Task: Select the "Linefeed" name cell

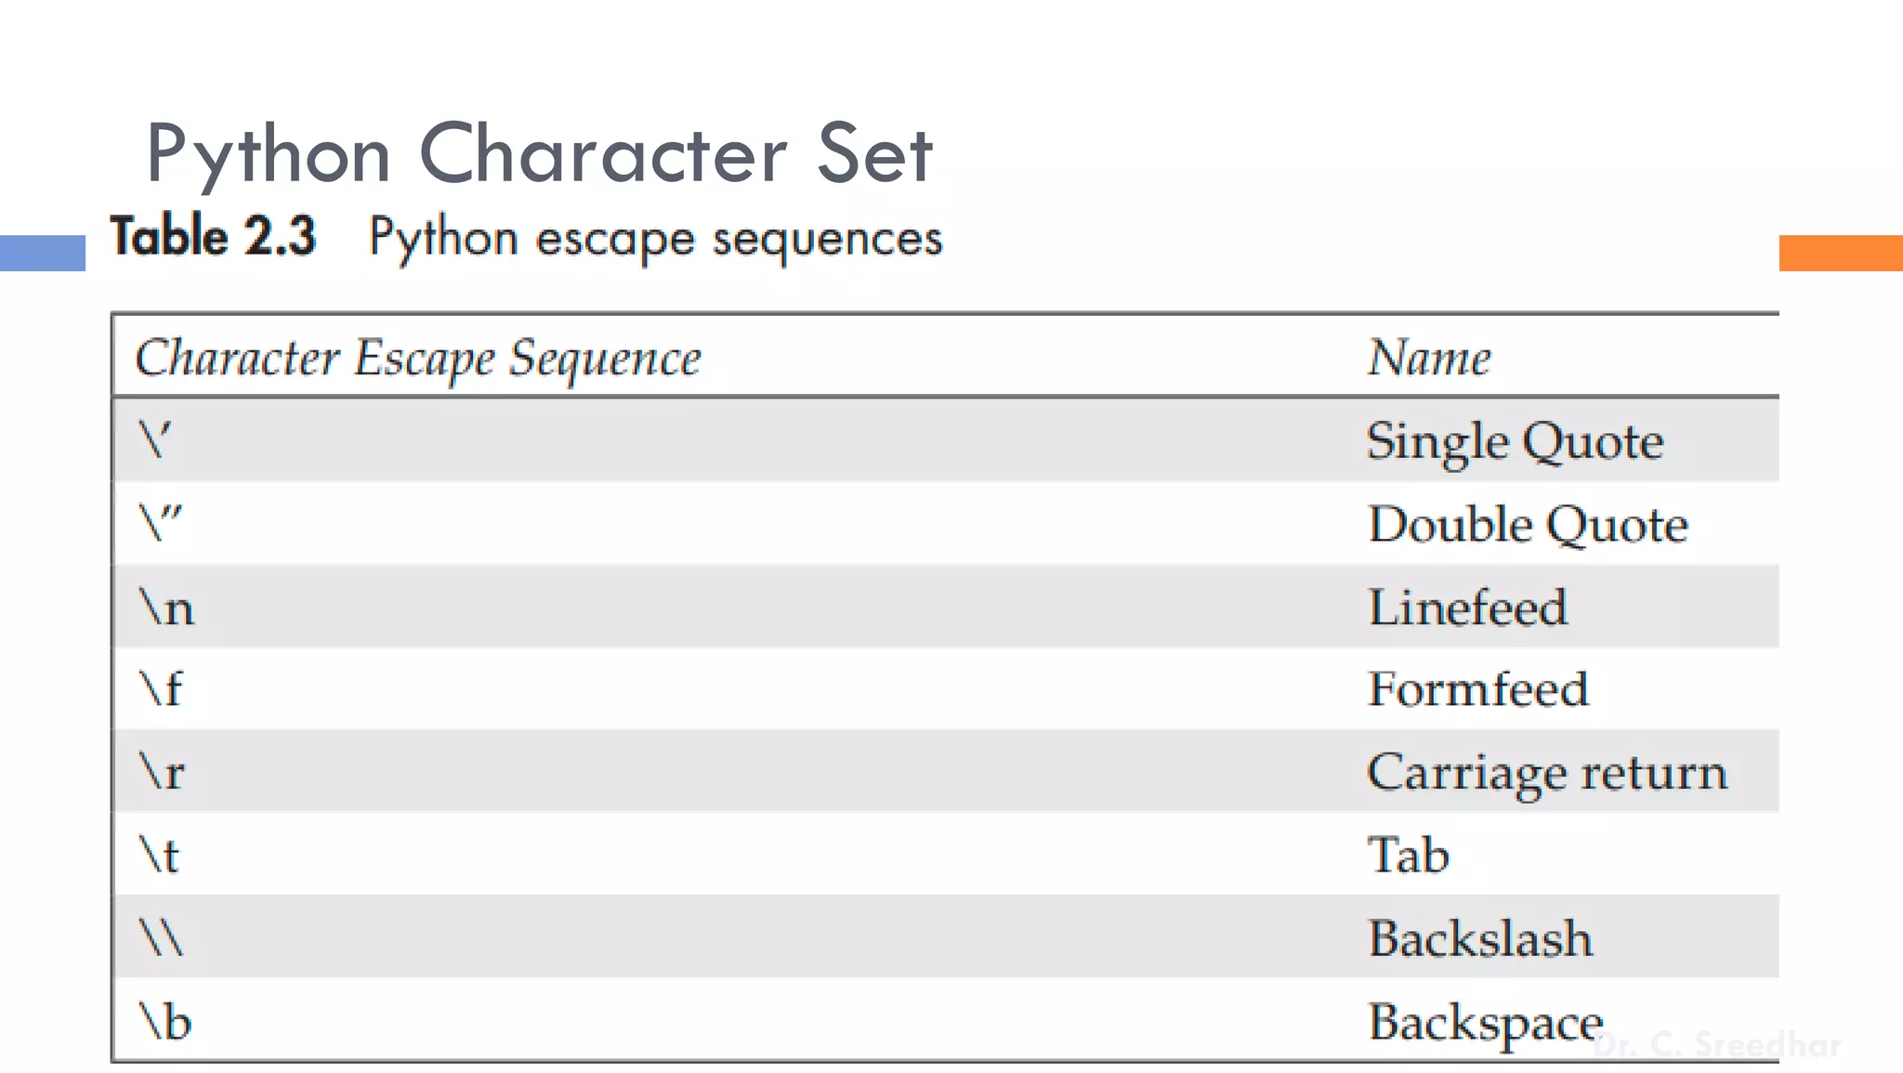Action: (x=1468, y=608)
